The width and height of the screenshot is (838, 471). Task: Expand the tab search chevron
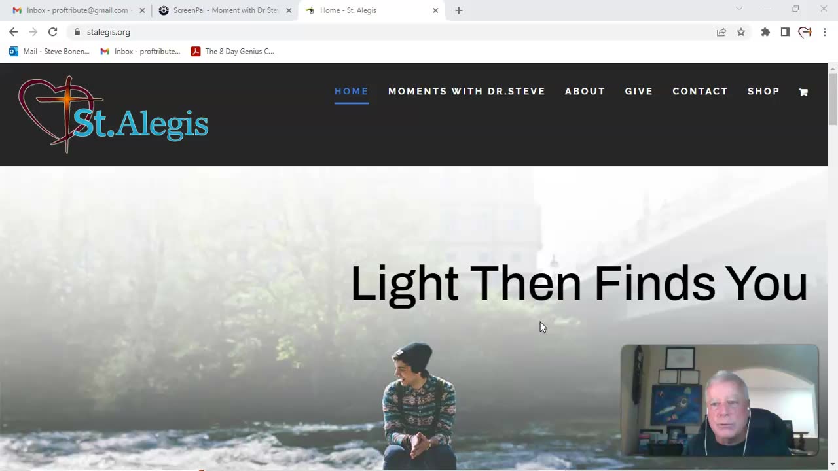[739, 9]
